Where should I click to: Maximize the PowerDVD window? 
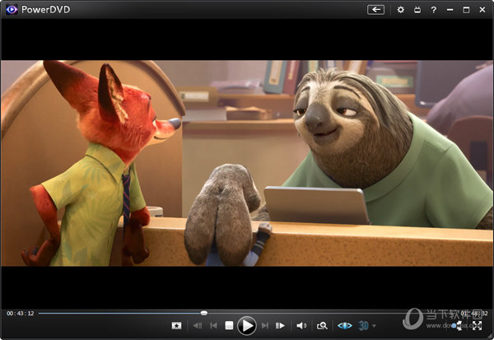click(x=466, y=10)
